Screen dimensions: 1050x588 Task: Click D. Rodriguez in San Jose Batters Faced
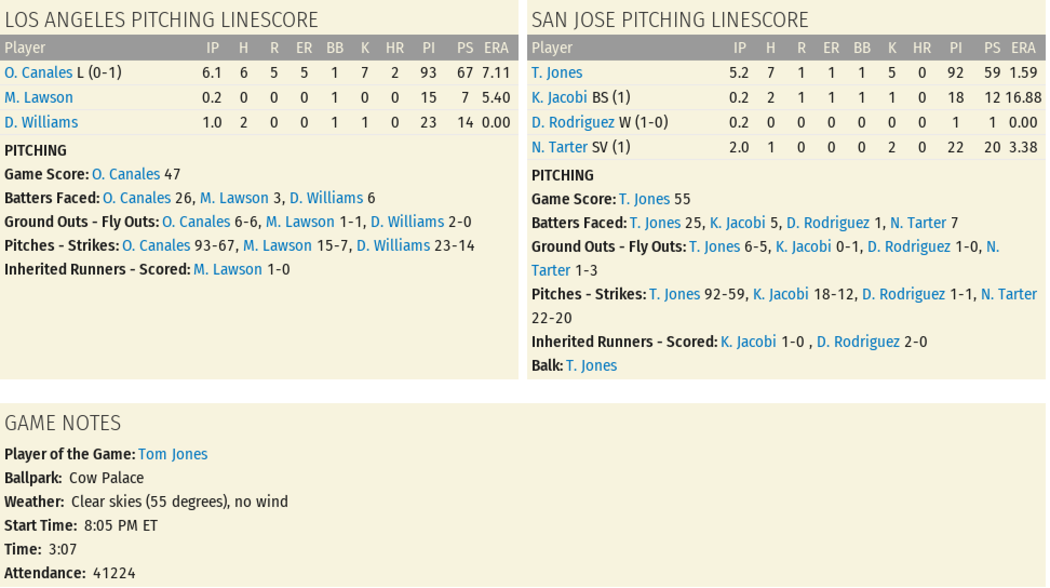click(x=828, y=223)
